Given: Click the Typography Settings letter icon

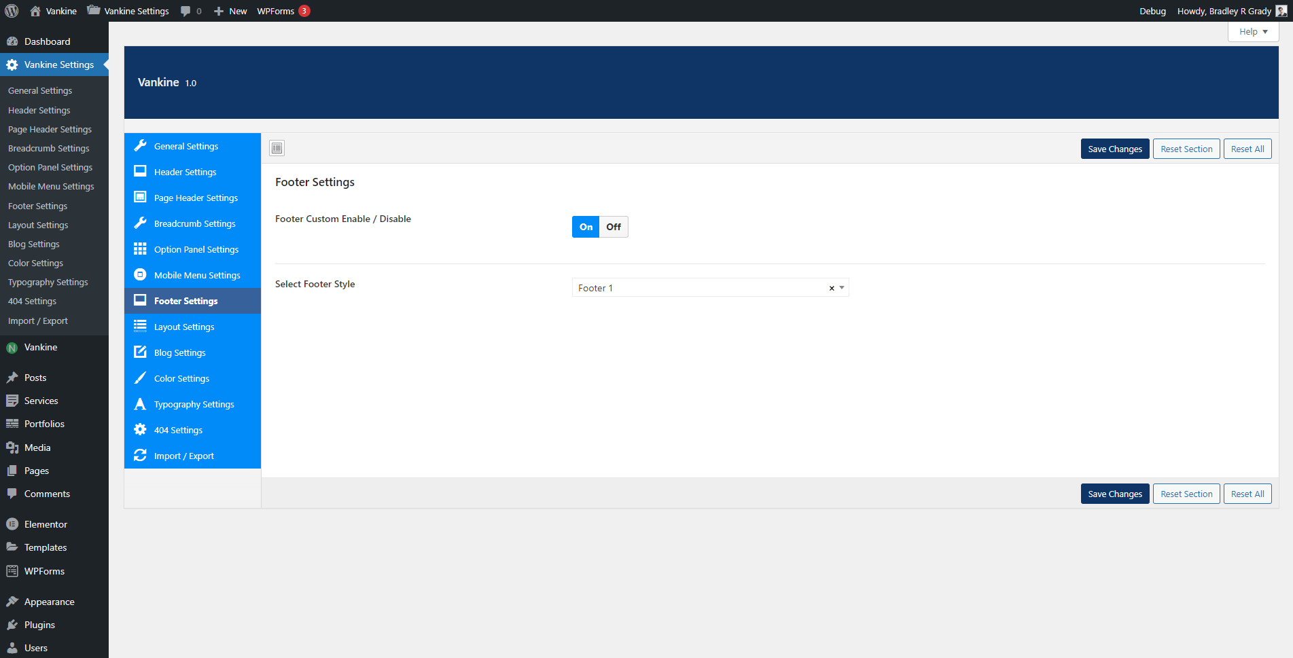Looking at the screenshot, I should point(140,404).
